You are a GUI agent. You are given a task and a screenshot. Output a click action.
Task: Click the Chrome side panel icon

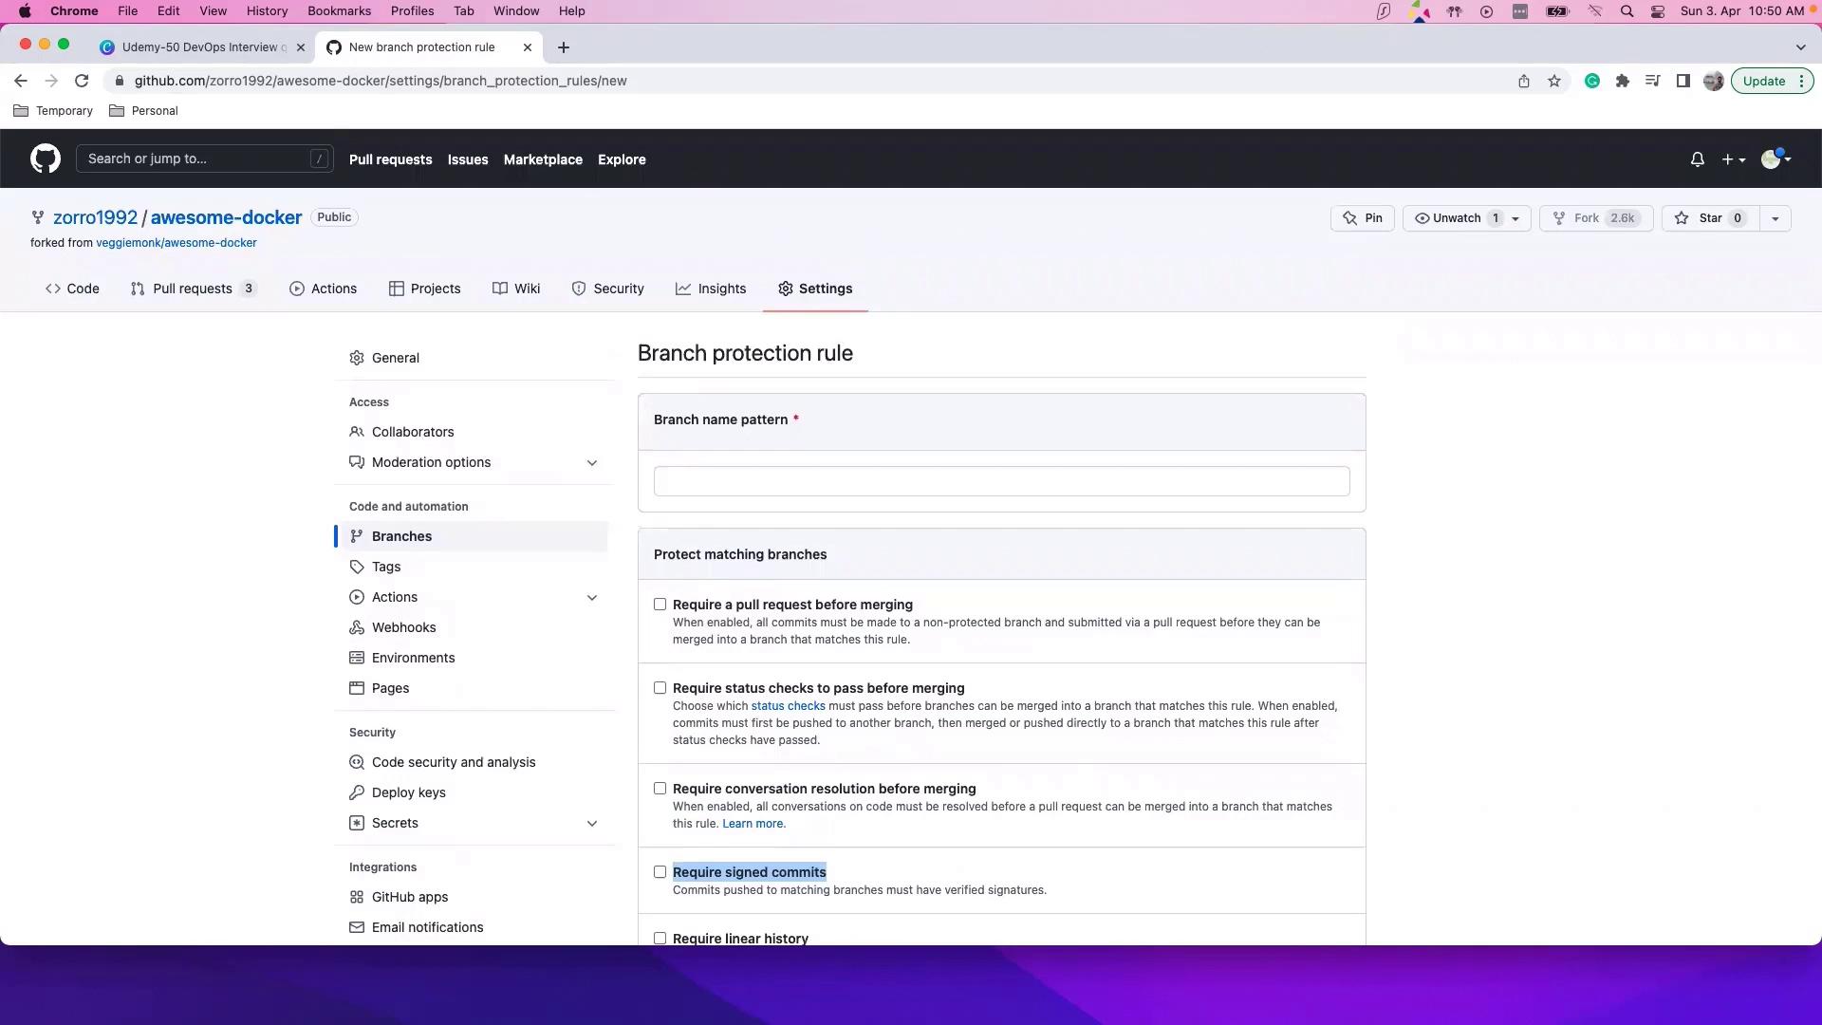(1683, 81)
